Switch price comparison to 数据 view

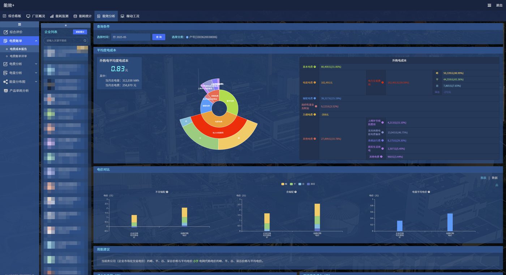pos(495,178)
